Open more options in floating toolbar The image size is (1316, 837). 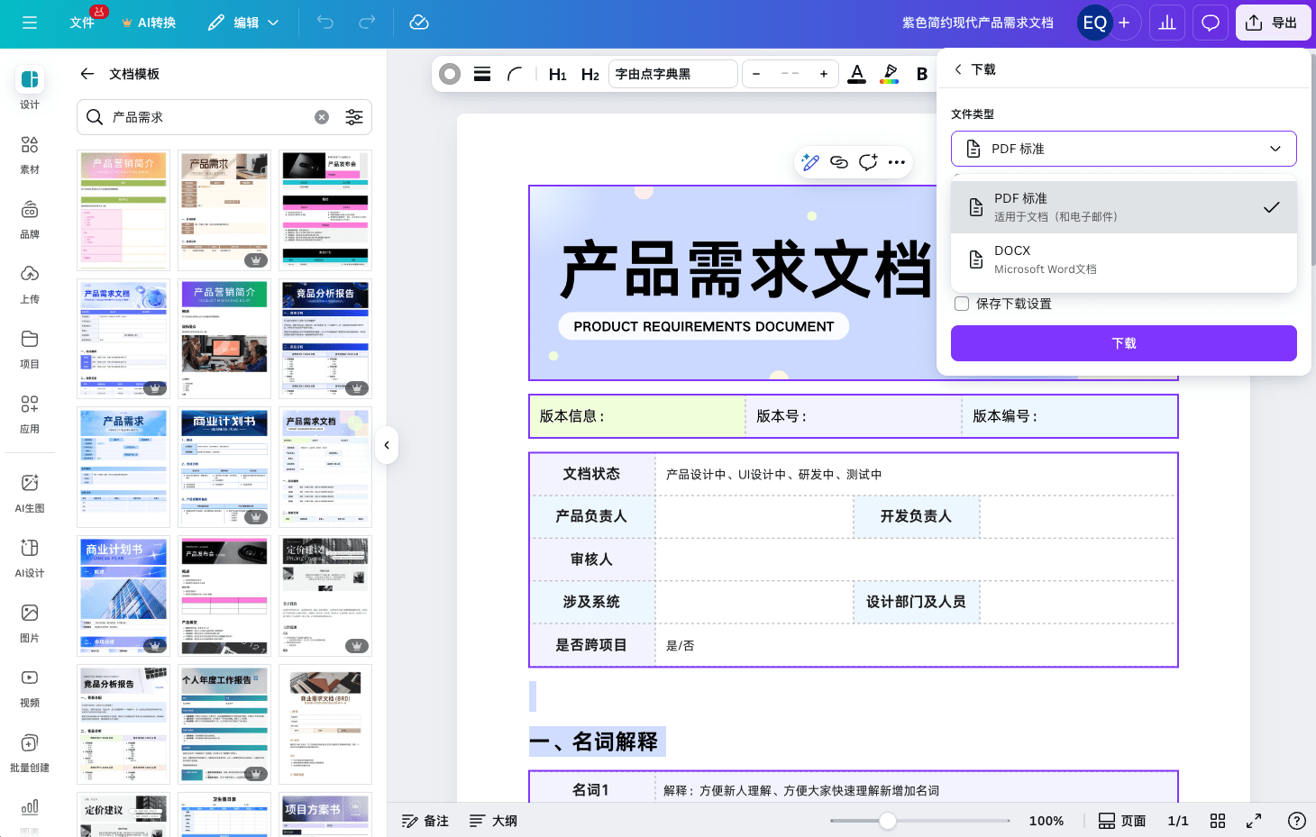coord(896,162)
